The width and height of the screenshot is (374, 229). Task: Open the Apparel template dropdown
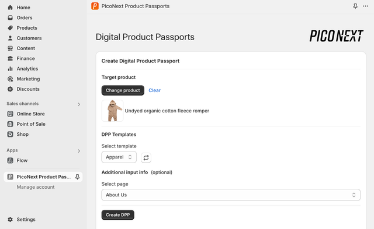pos(119,157)
